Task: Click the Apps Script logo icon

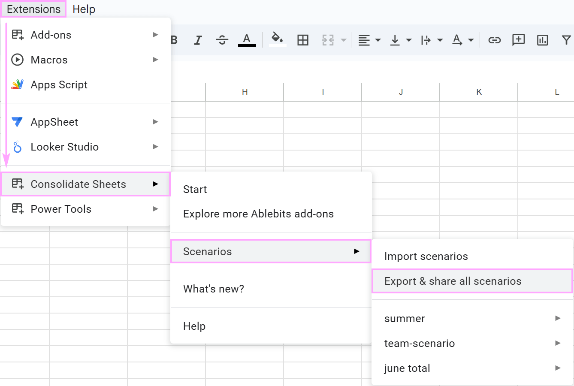Action: click(x=17, y=84)
